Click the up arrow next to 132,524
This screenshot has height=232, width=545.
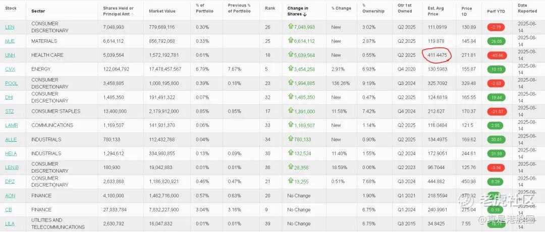point(291,152)
